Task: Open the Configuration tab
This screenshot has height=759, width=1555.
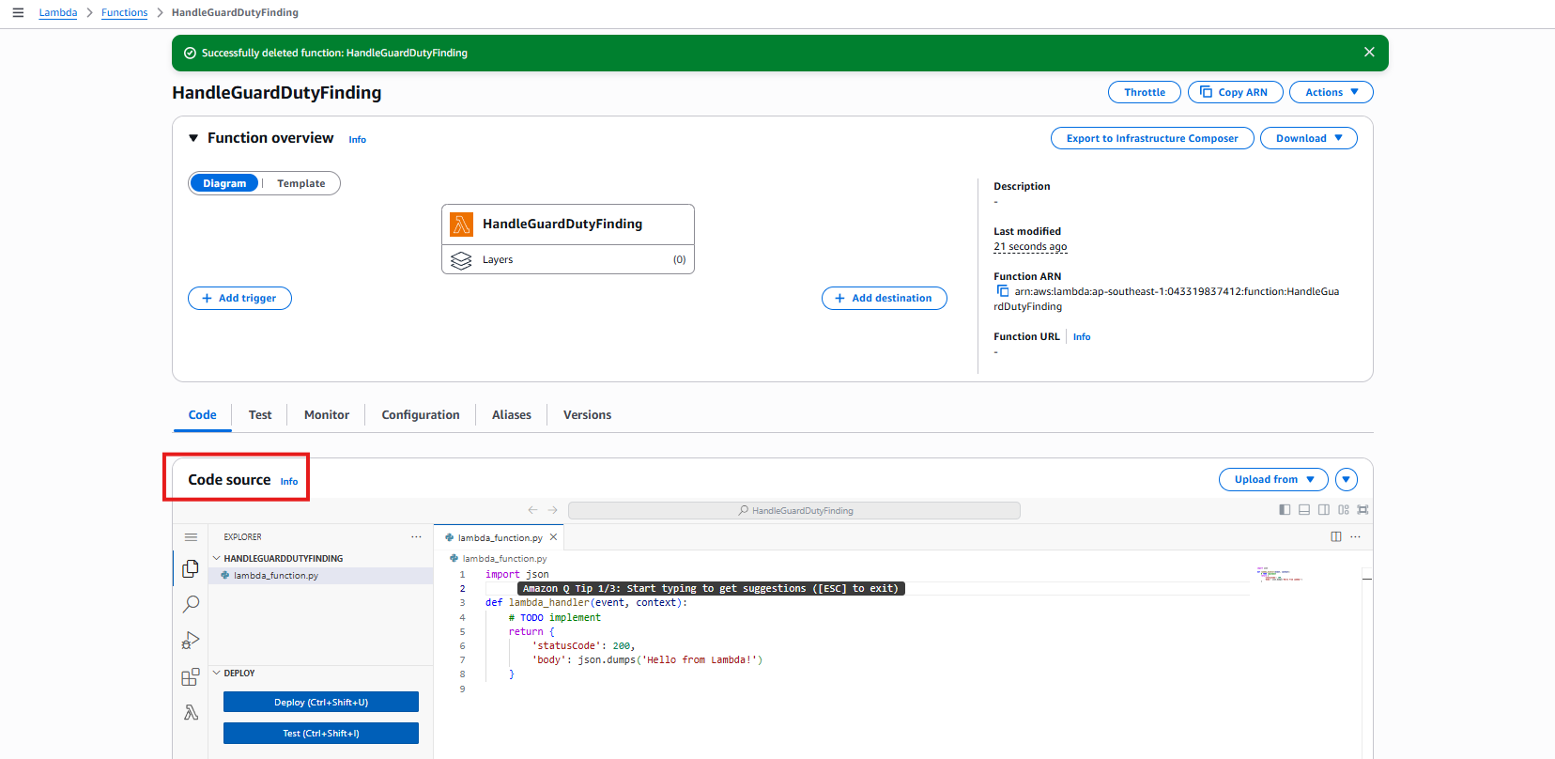Action: point(421,415)
